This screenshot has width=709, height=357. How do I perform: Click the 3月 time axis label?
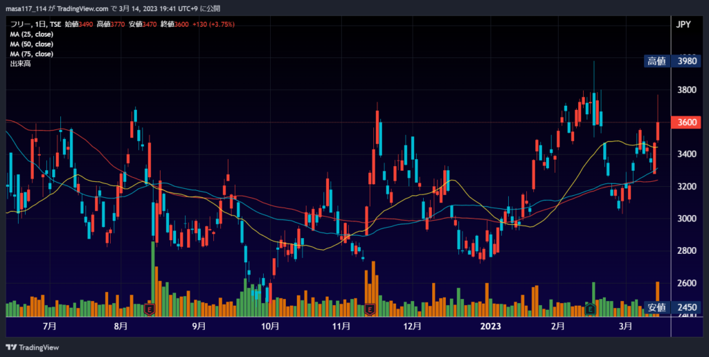[x=625, y=327]
